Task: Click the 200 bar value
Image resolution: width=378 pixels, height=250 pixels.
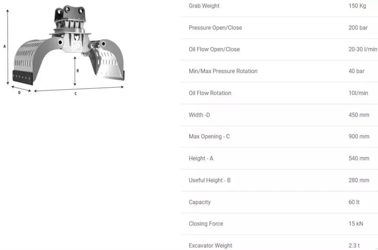Action: [x=358, y=28]
